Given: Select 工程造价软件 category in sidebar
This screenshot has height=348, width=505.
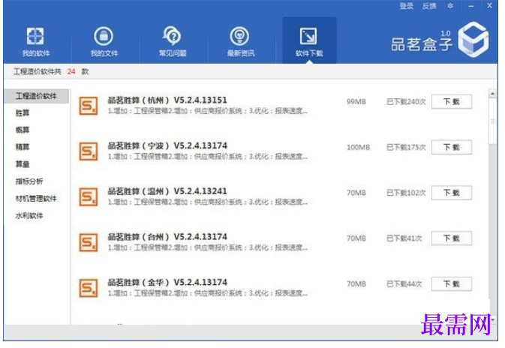Looking at the screenshot, I should click(x=37, y=96).
